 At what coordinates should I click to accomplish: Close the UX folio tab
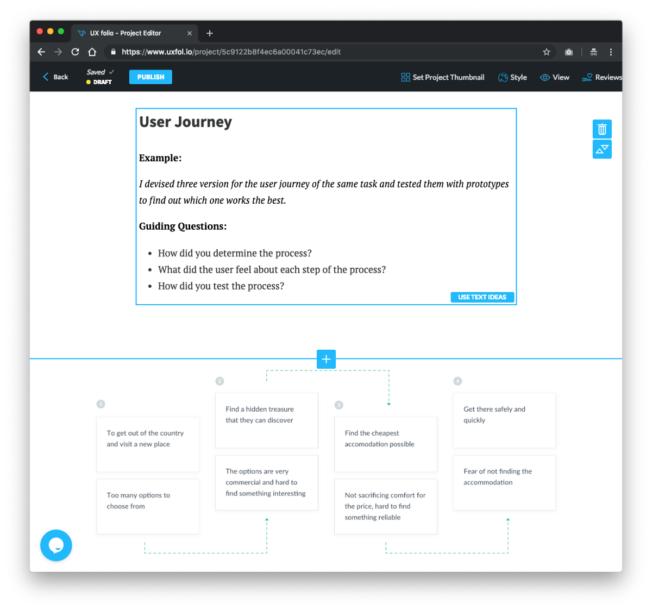190,33
